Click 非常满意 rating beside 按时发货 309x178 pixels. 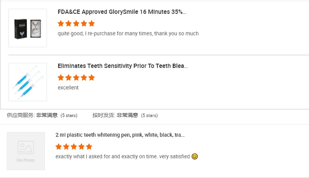coord(127,116)
